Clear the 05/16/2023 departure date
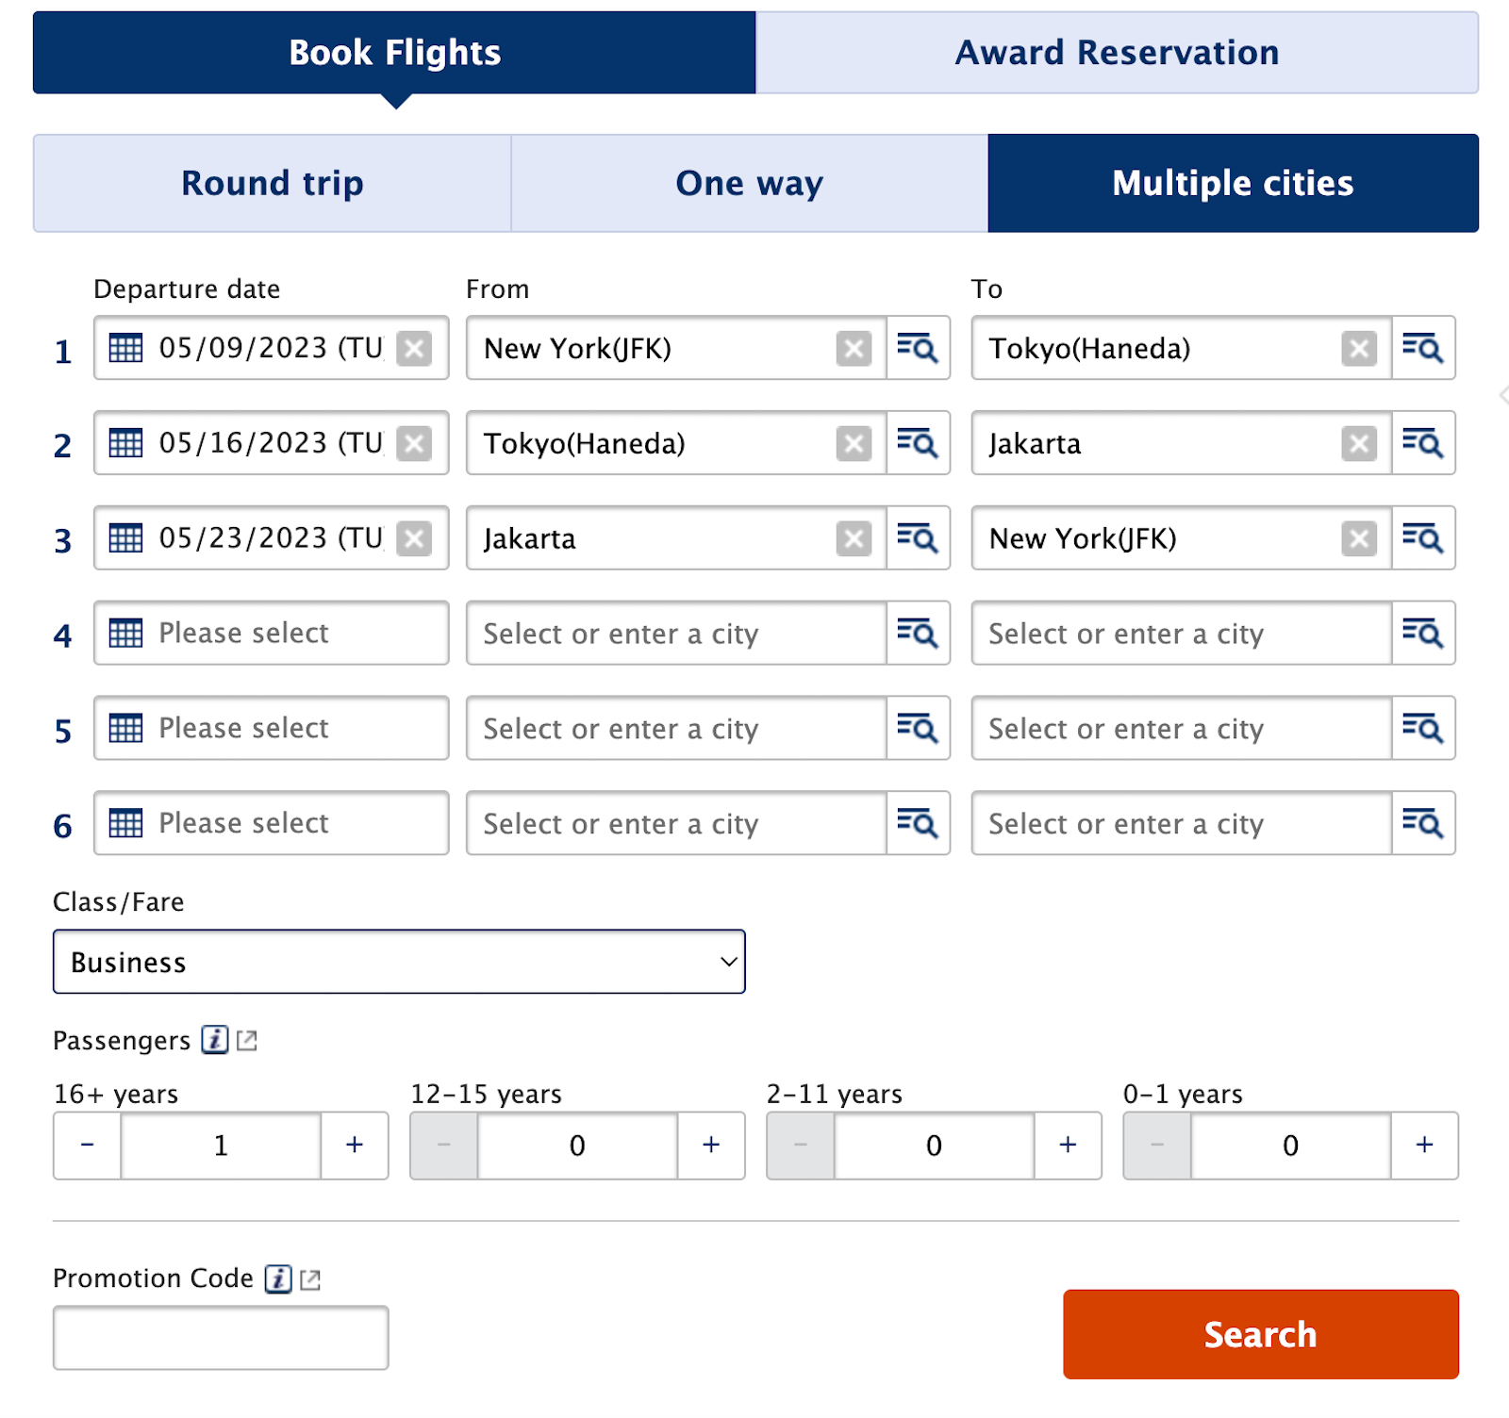Viewport: 1509px width, 1418px height. [414, 443]
